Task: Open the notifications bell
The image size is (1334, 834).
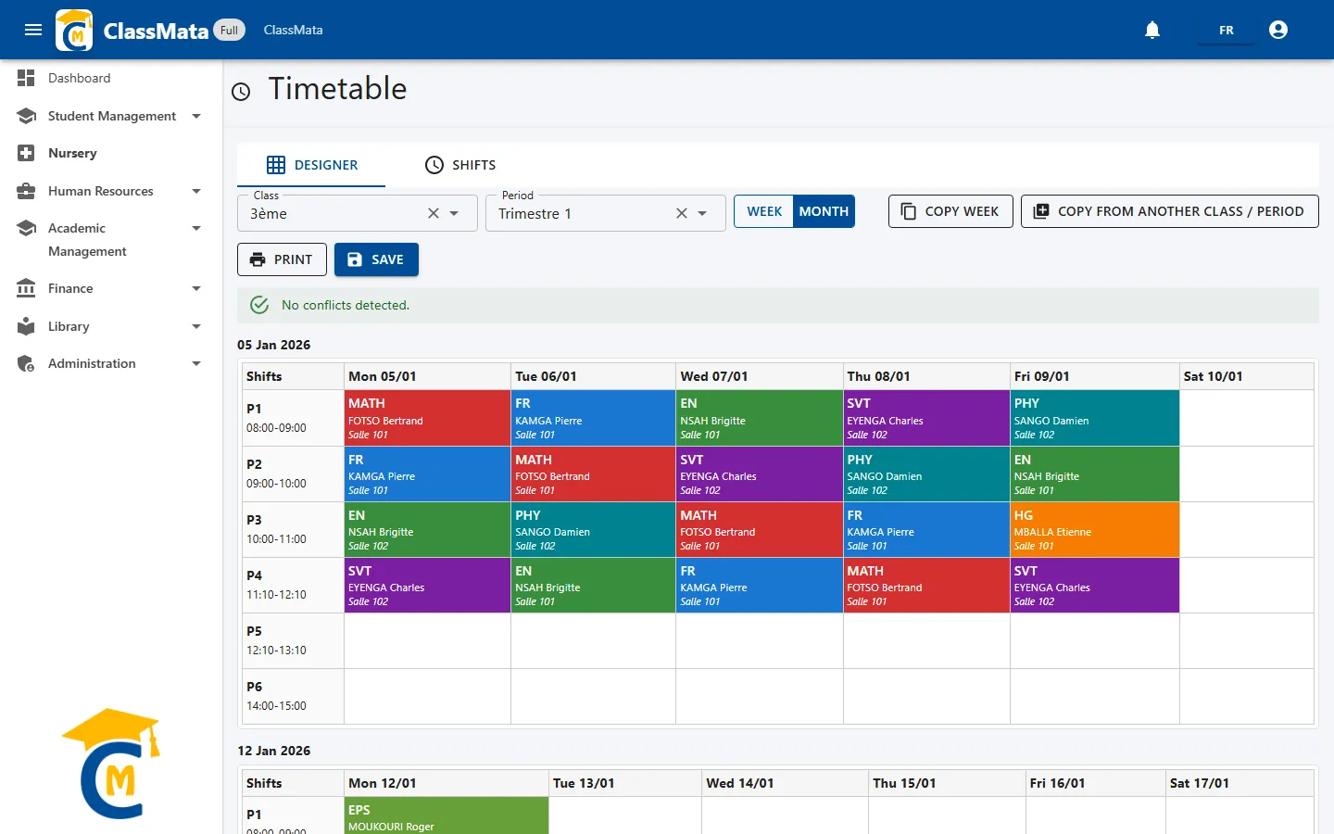Action: (1152, 30)
